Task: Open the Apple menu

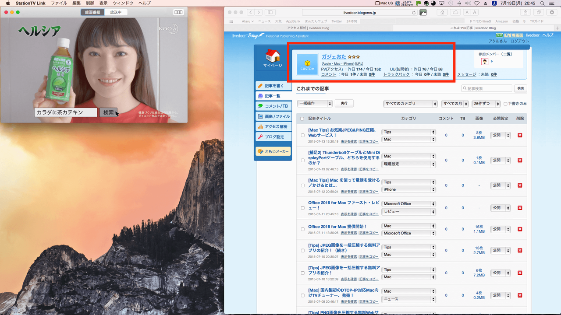Action: pos(7,3)
